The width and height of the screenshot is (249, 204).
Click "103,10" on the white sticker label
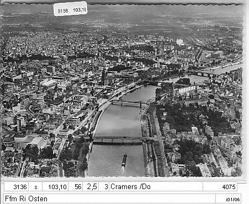pyautogui.click(x=80, y=10)
